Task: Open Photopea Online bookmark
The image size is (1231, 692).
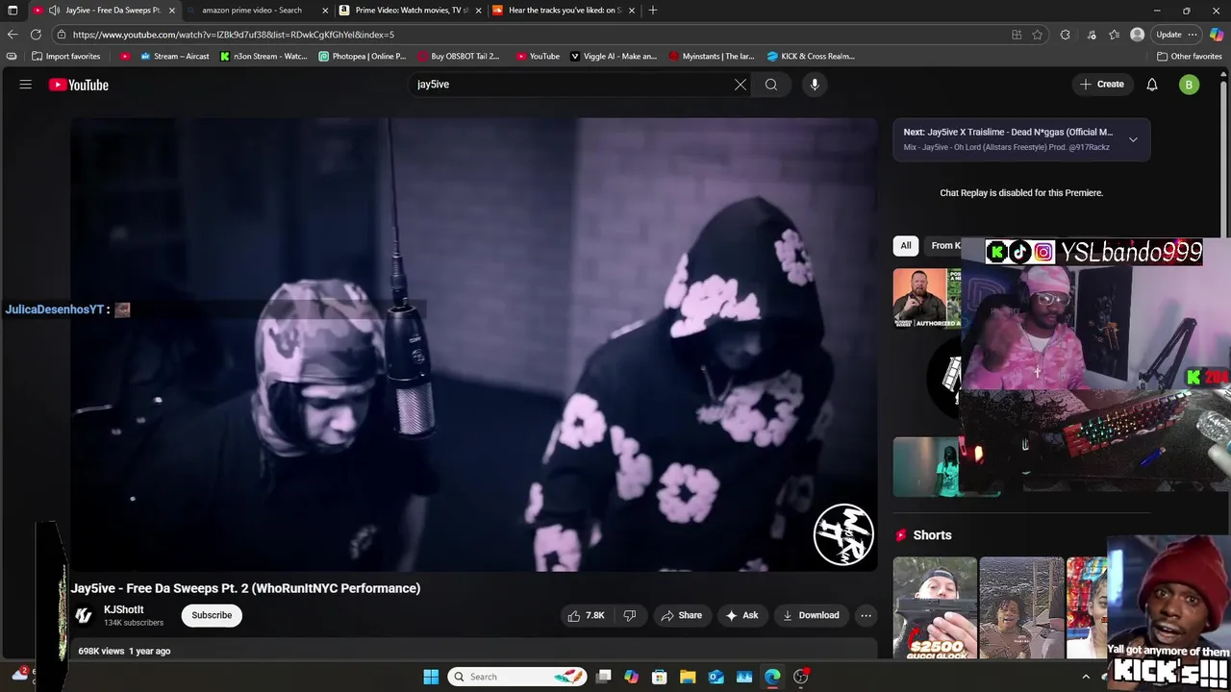Action: (x=363, y=57)
